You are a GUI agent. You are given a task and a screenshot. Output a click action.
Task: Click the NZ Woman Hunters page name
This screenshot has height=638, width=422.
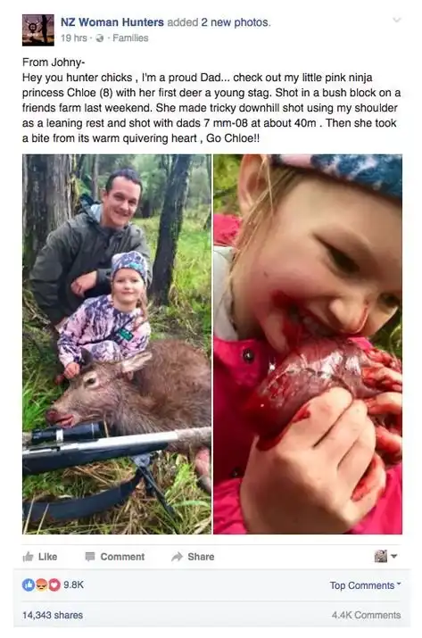(112, 22)
